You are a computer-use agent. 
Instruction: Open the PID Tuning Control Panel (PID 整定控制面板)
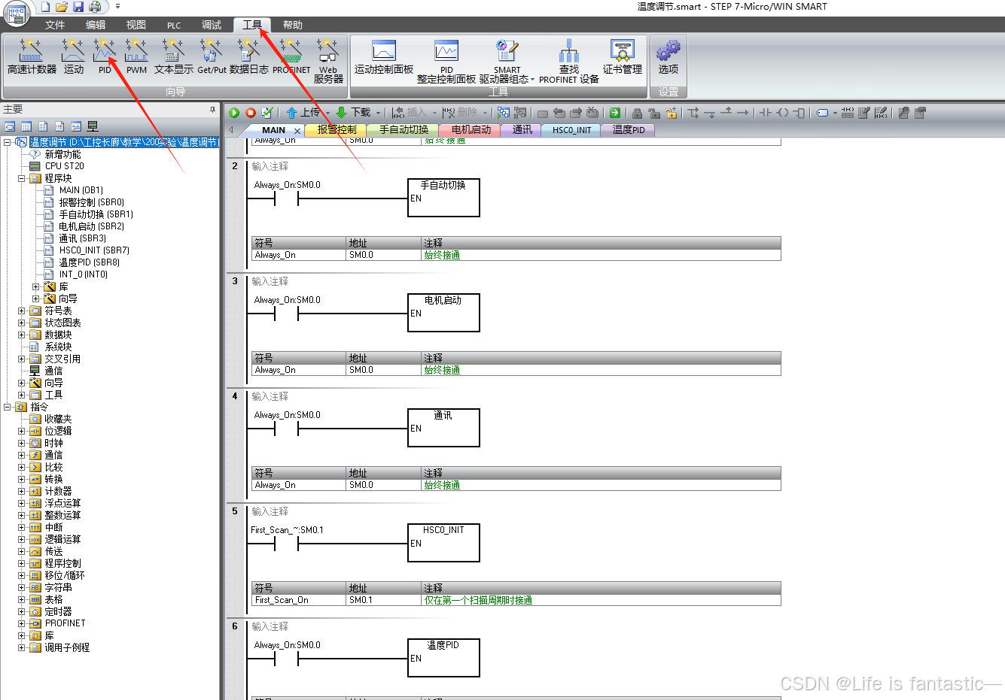click(x=446, y=61)
